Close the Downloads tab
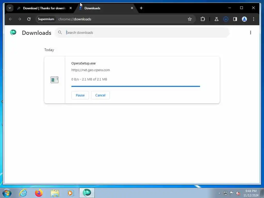264x198 pixels. coord(132,8)
